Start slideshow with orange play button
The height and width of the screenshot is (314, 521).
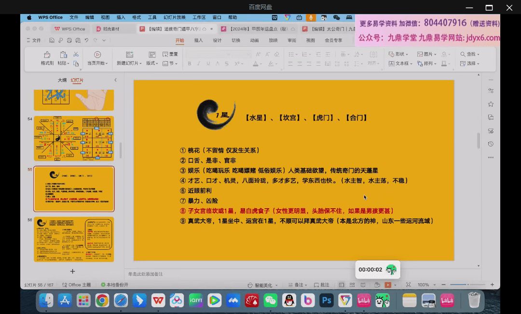click(387, 285)
